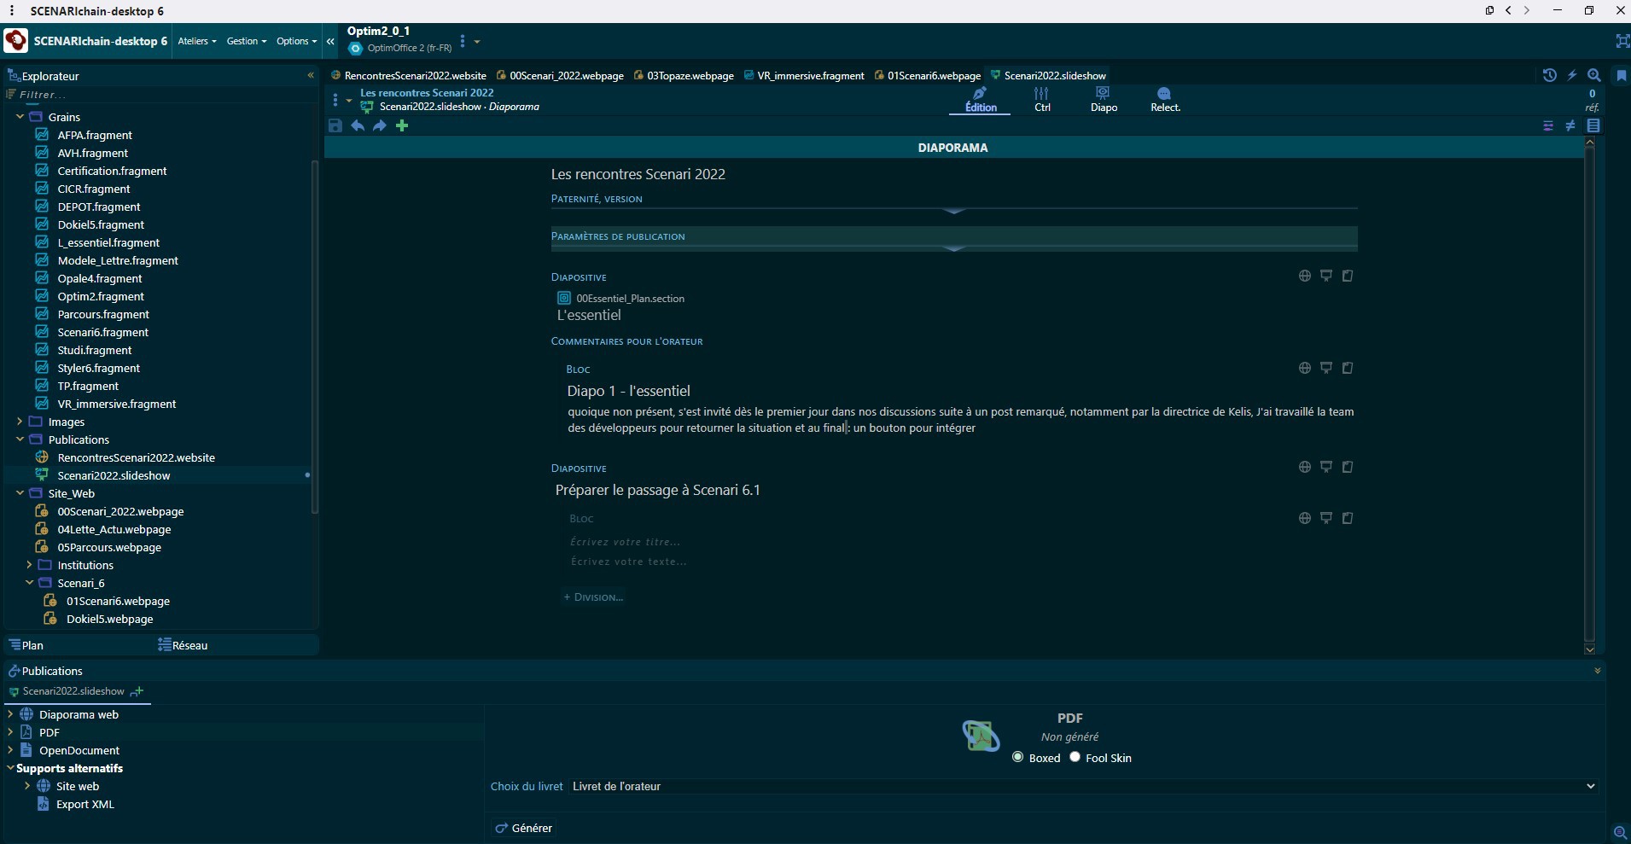This screenshot has width=1631, height=844.
Task: Select the Boxed radio option
Action: click(x=1017, y=757)
